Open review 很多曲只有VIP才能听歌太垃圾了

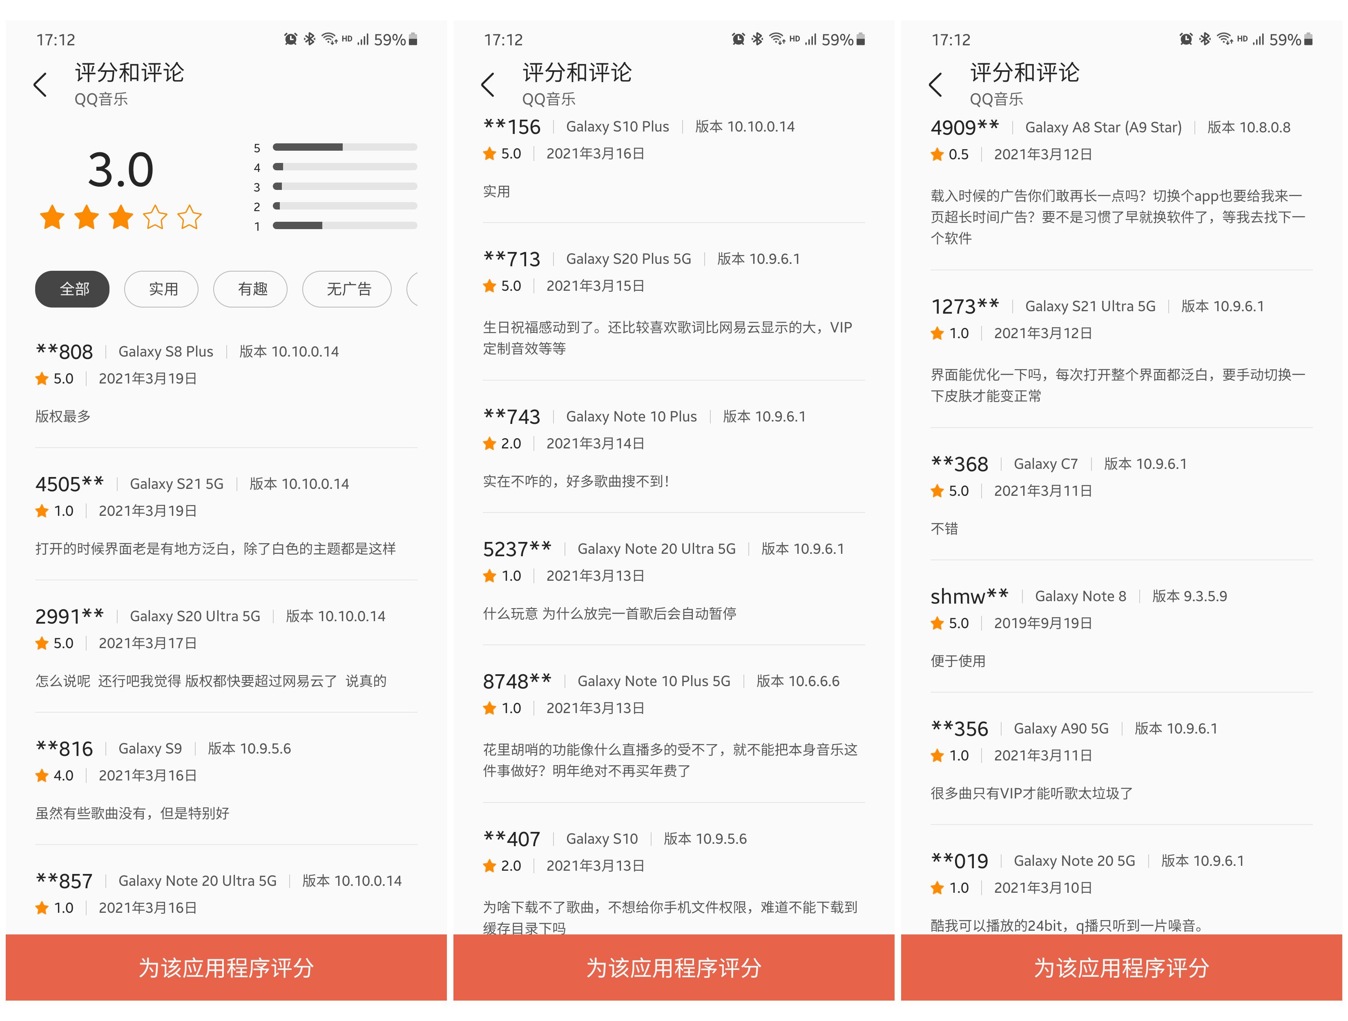1032,793
